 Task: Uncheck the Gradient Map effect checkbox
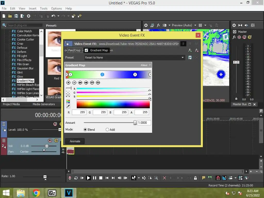pos(86,50)
